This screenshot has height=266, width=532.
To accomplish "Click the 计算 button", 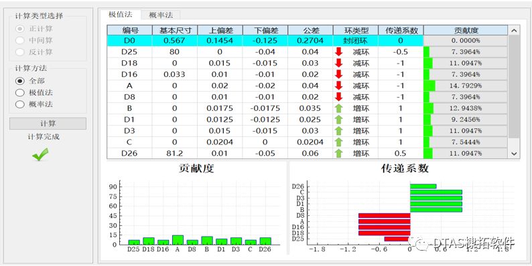I will [x=48, y=124].
